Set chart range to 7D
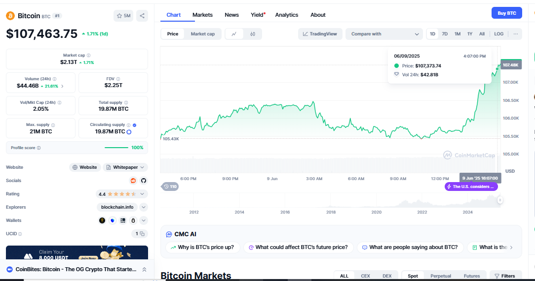The image size is (535, 281). 445,33
